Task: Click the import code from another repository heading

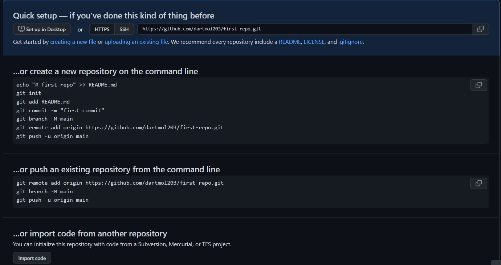Action: coord(90,234)
